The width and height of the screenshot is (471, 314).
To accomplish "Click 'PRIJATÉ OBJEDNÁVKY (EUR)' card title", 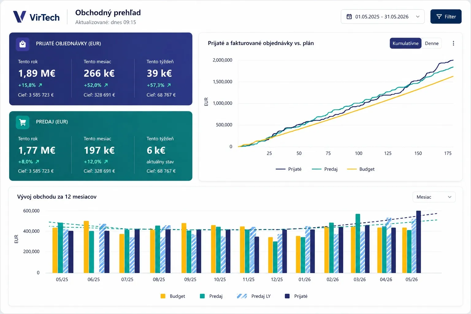I will tap(68, 44).
